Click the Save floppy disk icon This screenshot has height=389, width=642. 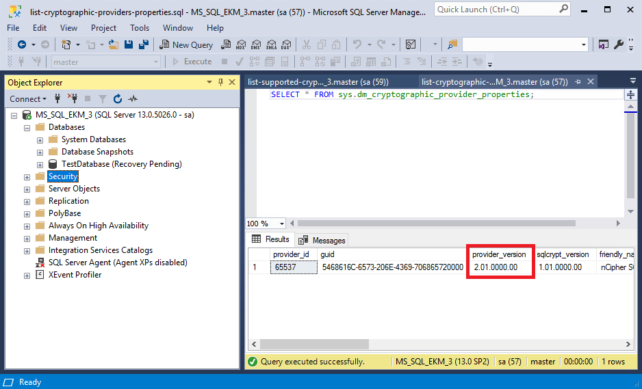click(129, 44)
